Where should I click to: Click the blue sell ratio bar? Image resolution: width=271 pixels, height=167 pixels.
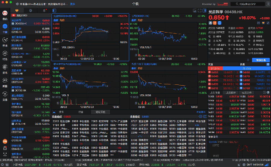click(x=247, y=68)
